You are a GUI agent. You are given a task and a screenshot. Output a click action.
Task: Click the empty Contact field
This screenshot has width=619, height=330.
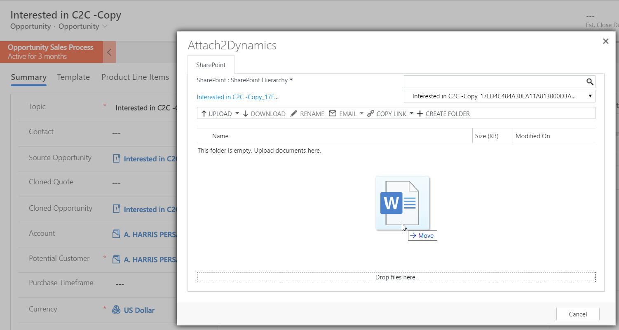[x=117, y=133]
